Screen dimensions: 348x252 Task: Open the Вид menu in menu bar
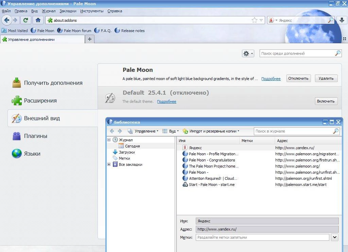pyautogui.click(x=34, y=11)
